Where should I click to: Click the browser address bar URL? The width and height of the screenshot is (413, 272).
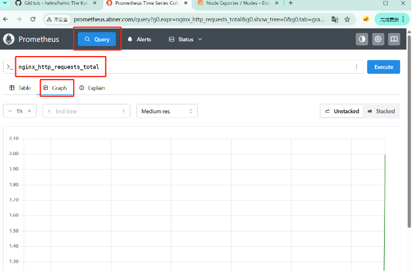tap(199, 19)
